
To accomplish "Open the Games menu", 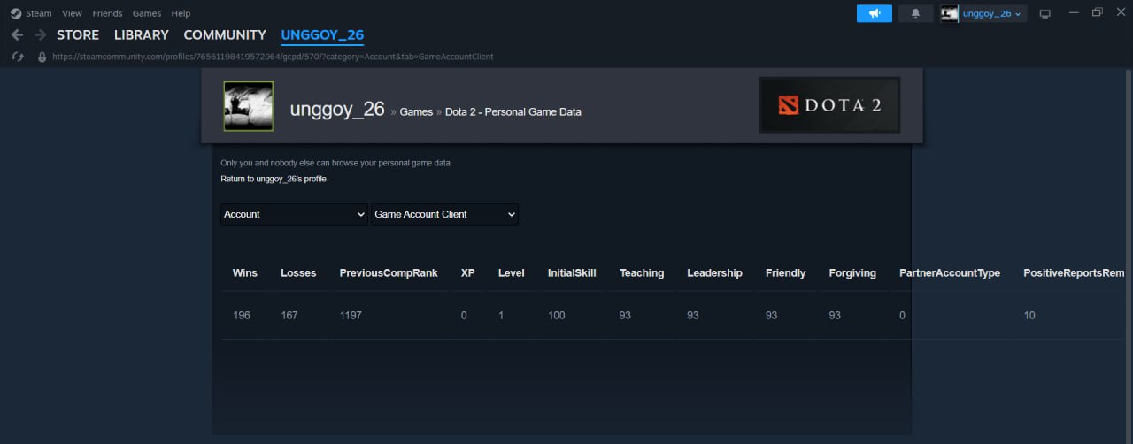I will 147,13.
